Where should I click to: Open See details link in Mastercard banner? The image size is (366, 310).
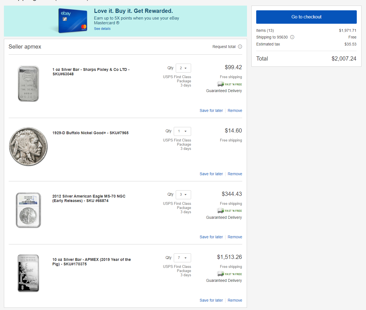pyautogui.click(x=102, y=29)
